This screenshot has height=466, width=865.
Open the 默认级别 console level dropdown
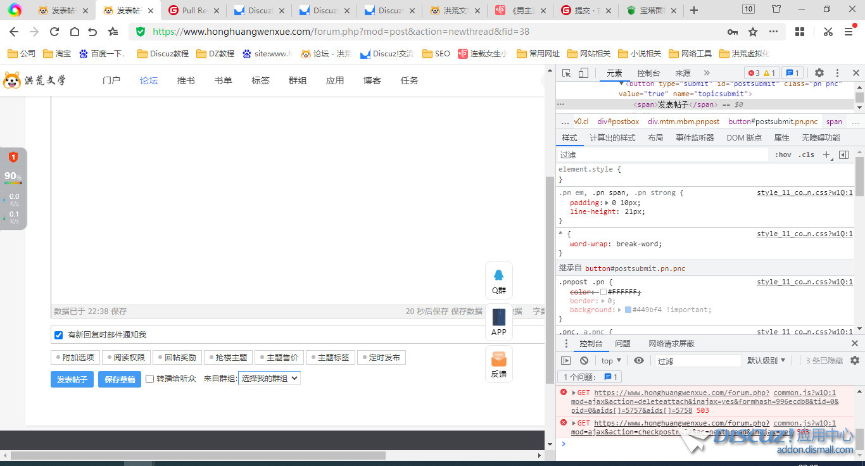766,360
